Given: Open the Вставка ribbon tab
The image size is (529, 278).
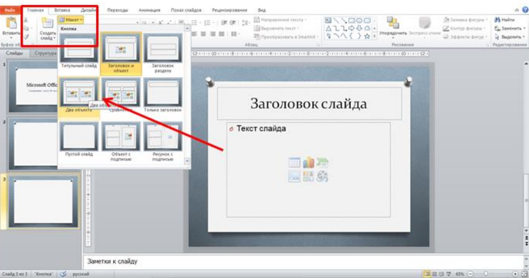Looking at the screenshot, I should tap(63, 11).
